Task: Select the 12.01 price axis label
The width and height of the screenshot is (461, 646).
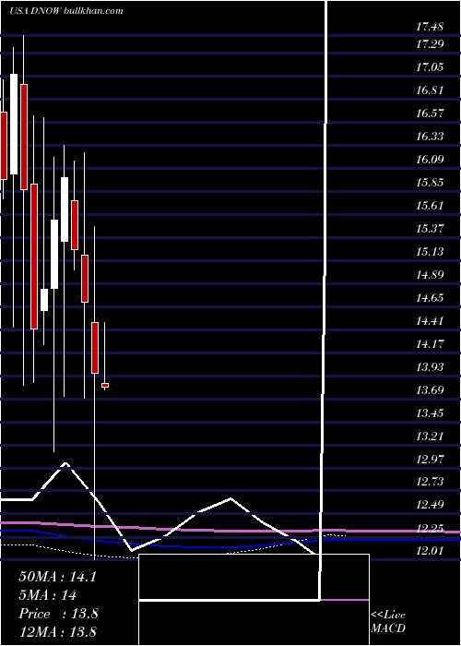Action: coord(430,550)
